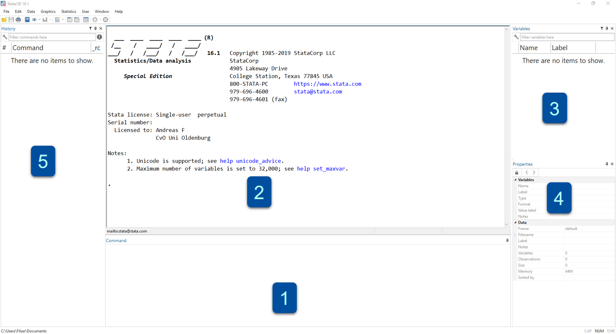Click the stata@stata.com email link
Viewport: 616px width, 334px height.
point(318,92)
